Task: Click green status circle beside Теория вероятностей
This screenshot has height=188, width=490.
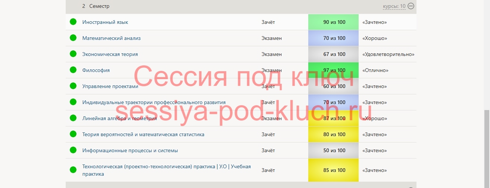Action: click(73, 134)
